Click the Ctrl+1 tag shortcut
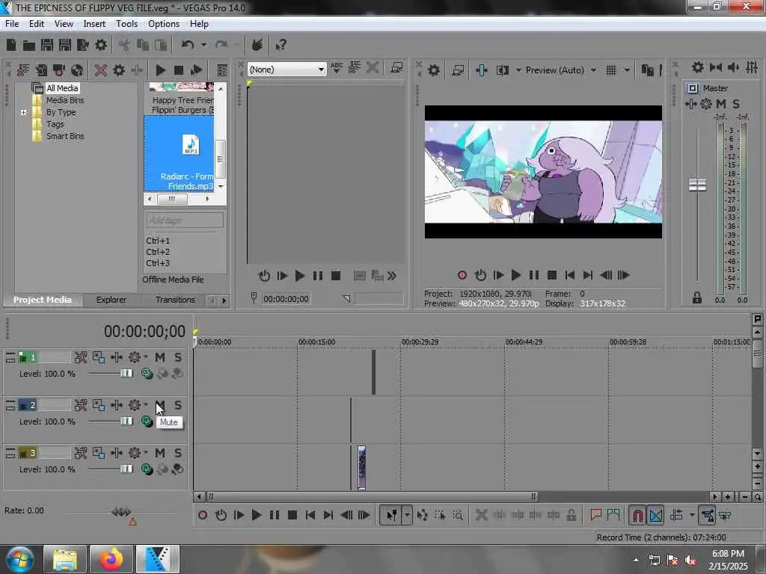 point(158,241)
